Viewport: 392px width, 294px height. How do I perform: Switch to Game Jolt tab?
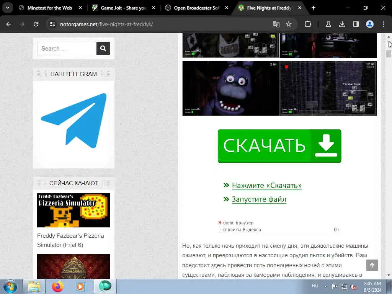[x=123, y=8]
